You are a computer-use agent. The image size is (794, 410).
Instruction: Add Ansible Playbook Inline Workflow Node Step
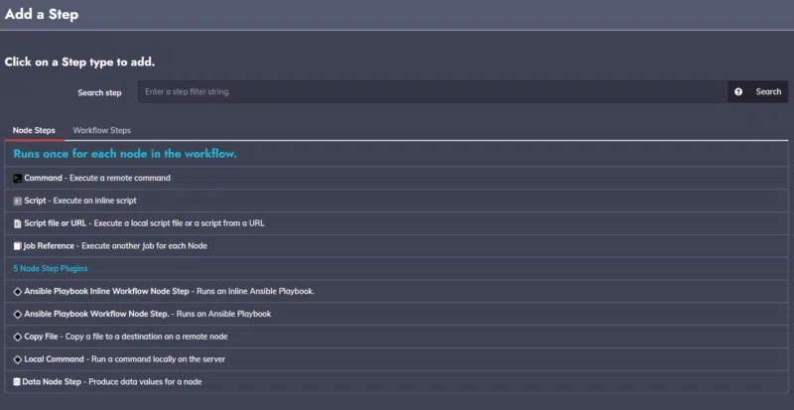click(x=396, y=292)
